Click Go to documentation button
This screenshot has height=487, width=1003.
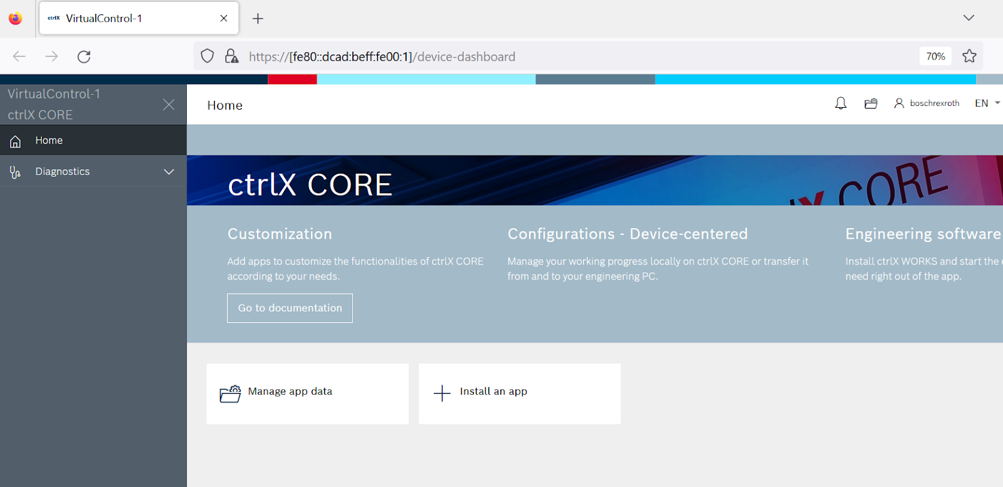point(290,308)
